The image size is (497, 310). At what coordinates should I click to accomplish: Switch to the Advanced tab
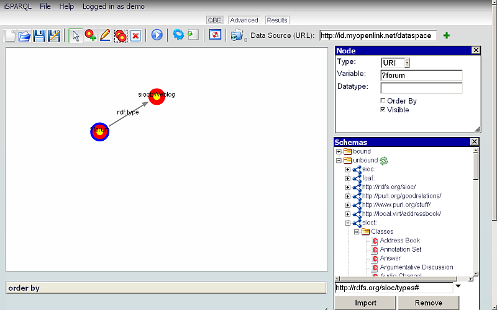point(244,20)
